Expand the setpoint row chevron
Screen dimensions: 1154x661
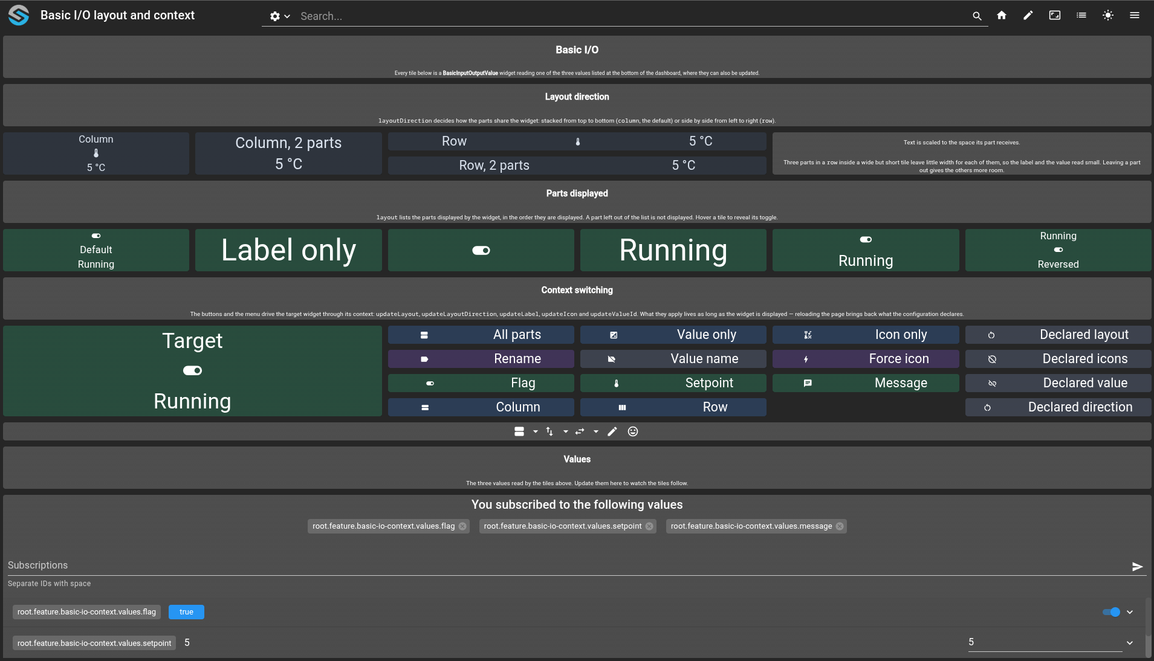1130,643
